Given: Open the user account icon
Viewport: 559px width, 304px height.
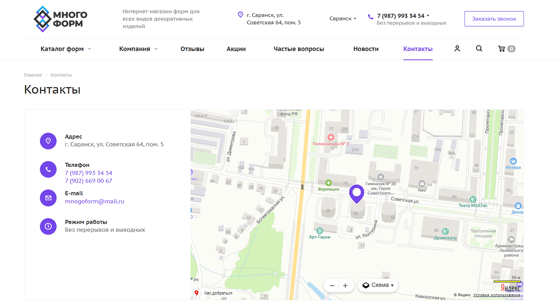Looking at the screenshot, I should pos(457,48).
